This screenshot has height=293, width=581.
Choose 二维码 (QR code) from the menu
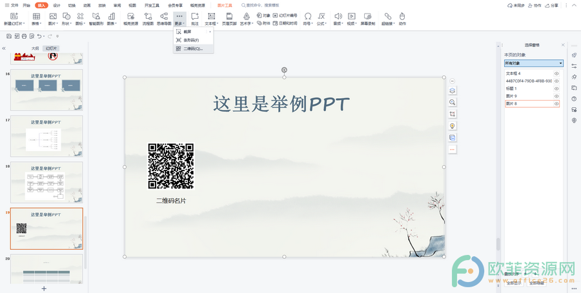pyautogui.click(x=193, y=48)
